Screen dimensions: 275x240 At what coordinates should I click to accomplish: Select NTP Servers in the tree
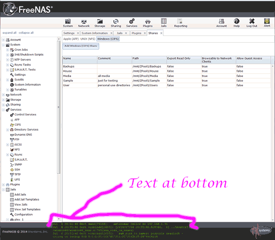[x=22, y=60]
